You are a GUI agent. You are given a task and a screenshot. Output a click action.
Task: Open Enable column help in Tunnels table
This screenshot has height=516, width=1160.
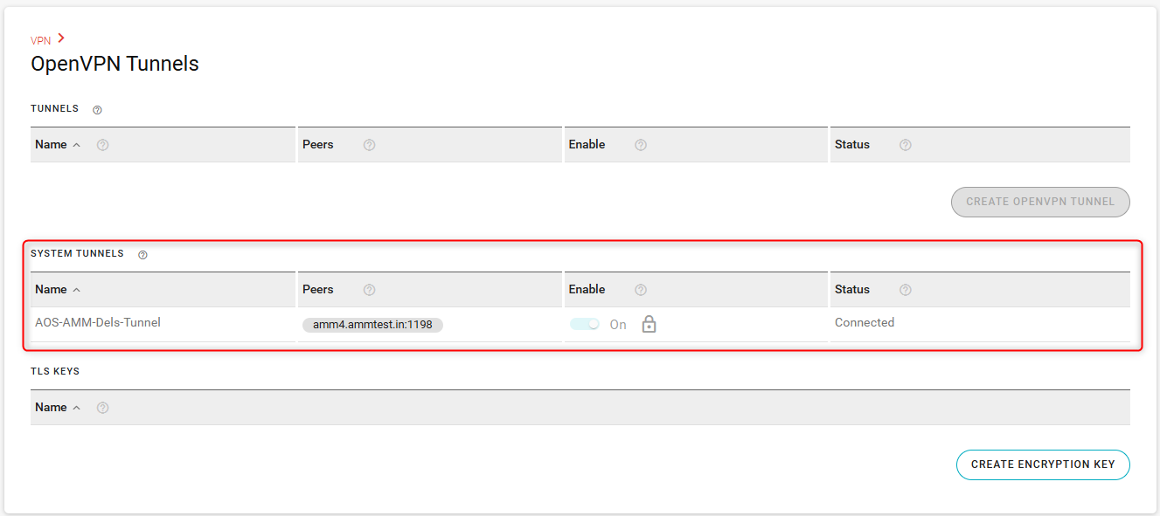[x=641, y=145]
